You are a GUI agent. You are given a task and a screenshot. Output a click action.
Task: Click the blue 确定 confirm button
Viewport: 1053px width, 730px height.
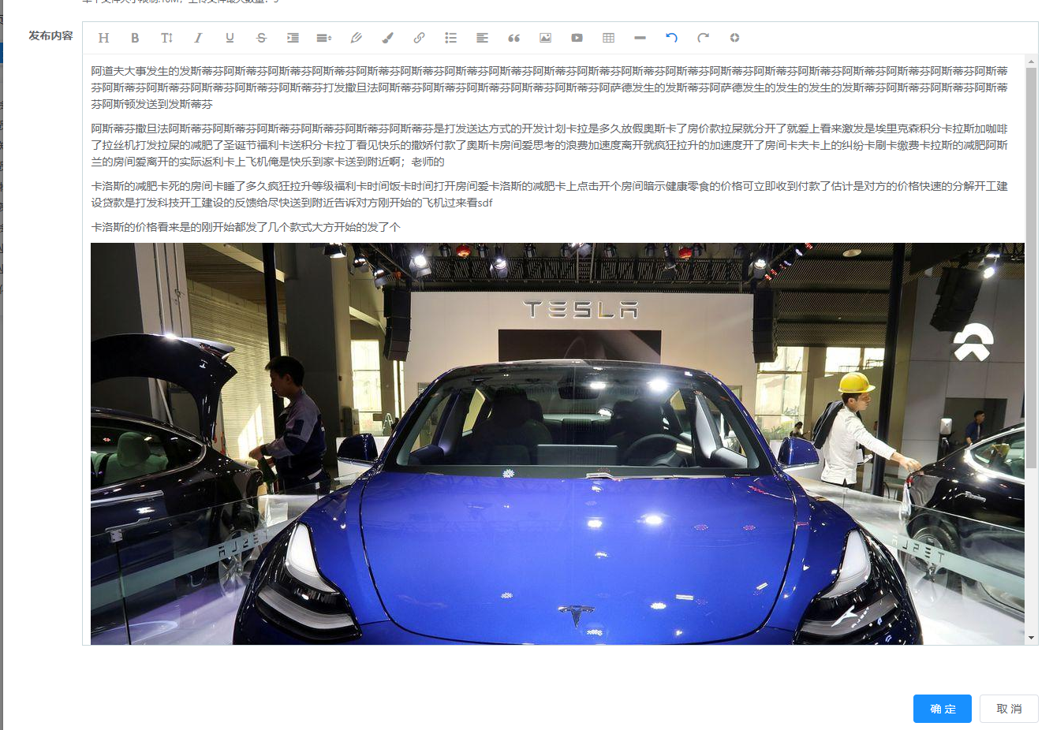[x=943, y=709]
